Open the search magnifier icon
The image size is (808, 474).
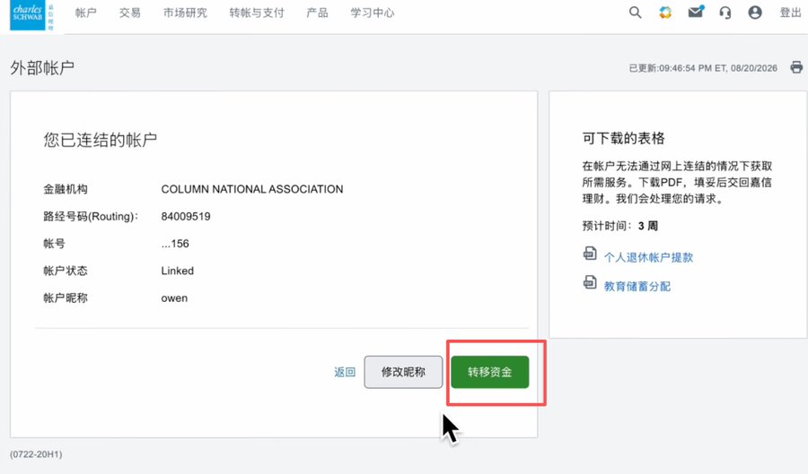[635, 13]
